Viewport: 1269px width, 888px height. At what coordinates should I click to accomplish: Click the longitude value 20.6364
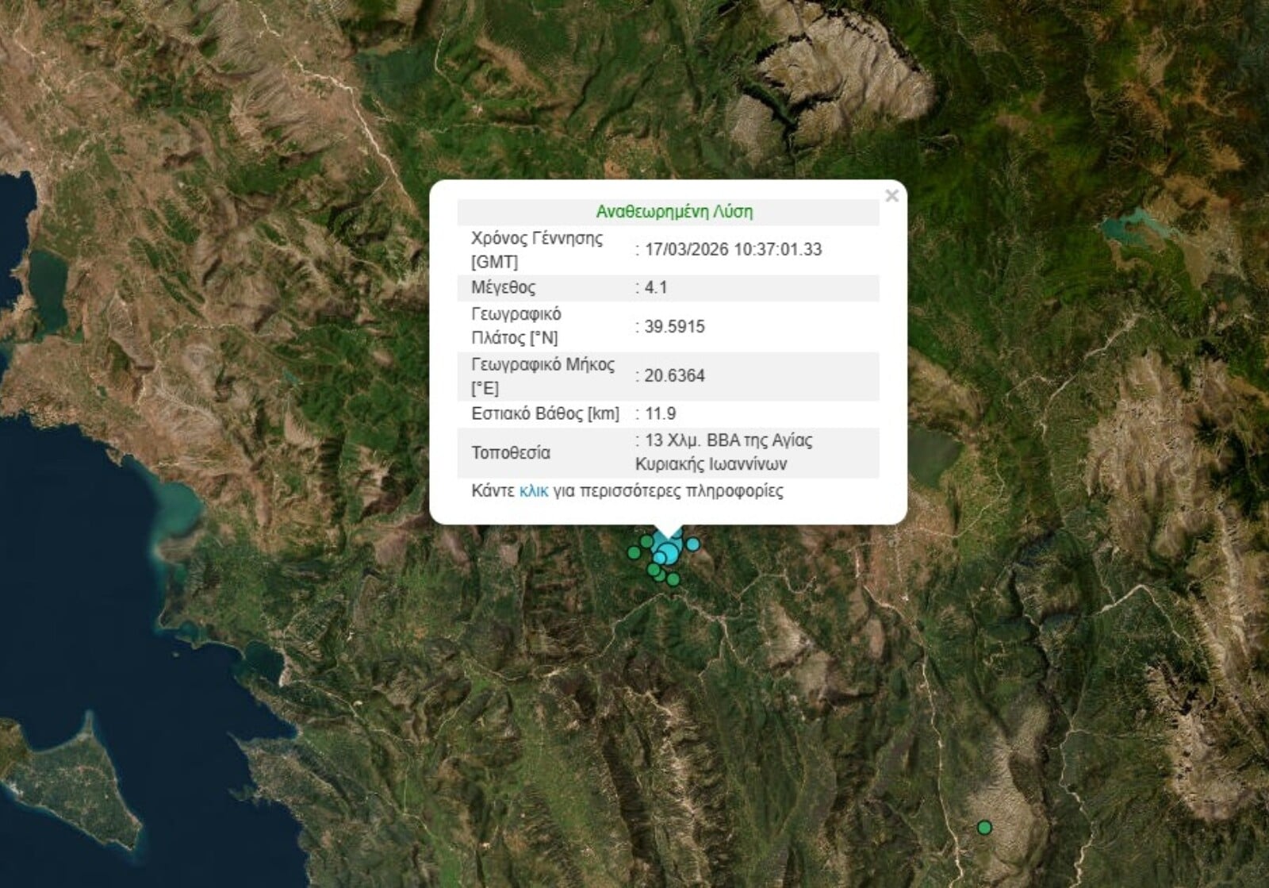point(674,375)
